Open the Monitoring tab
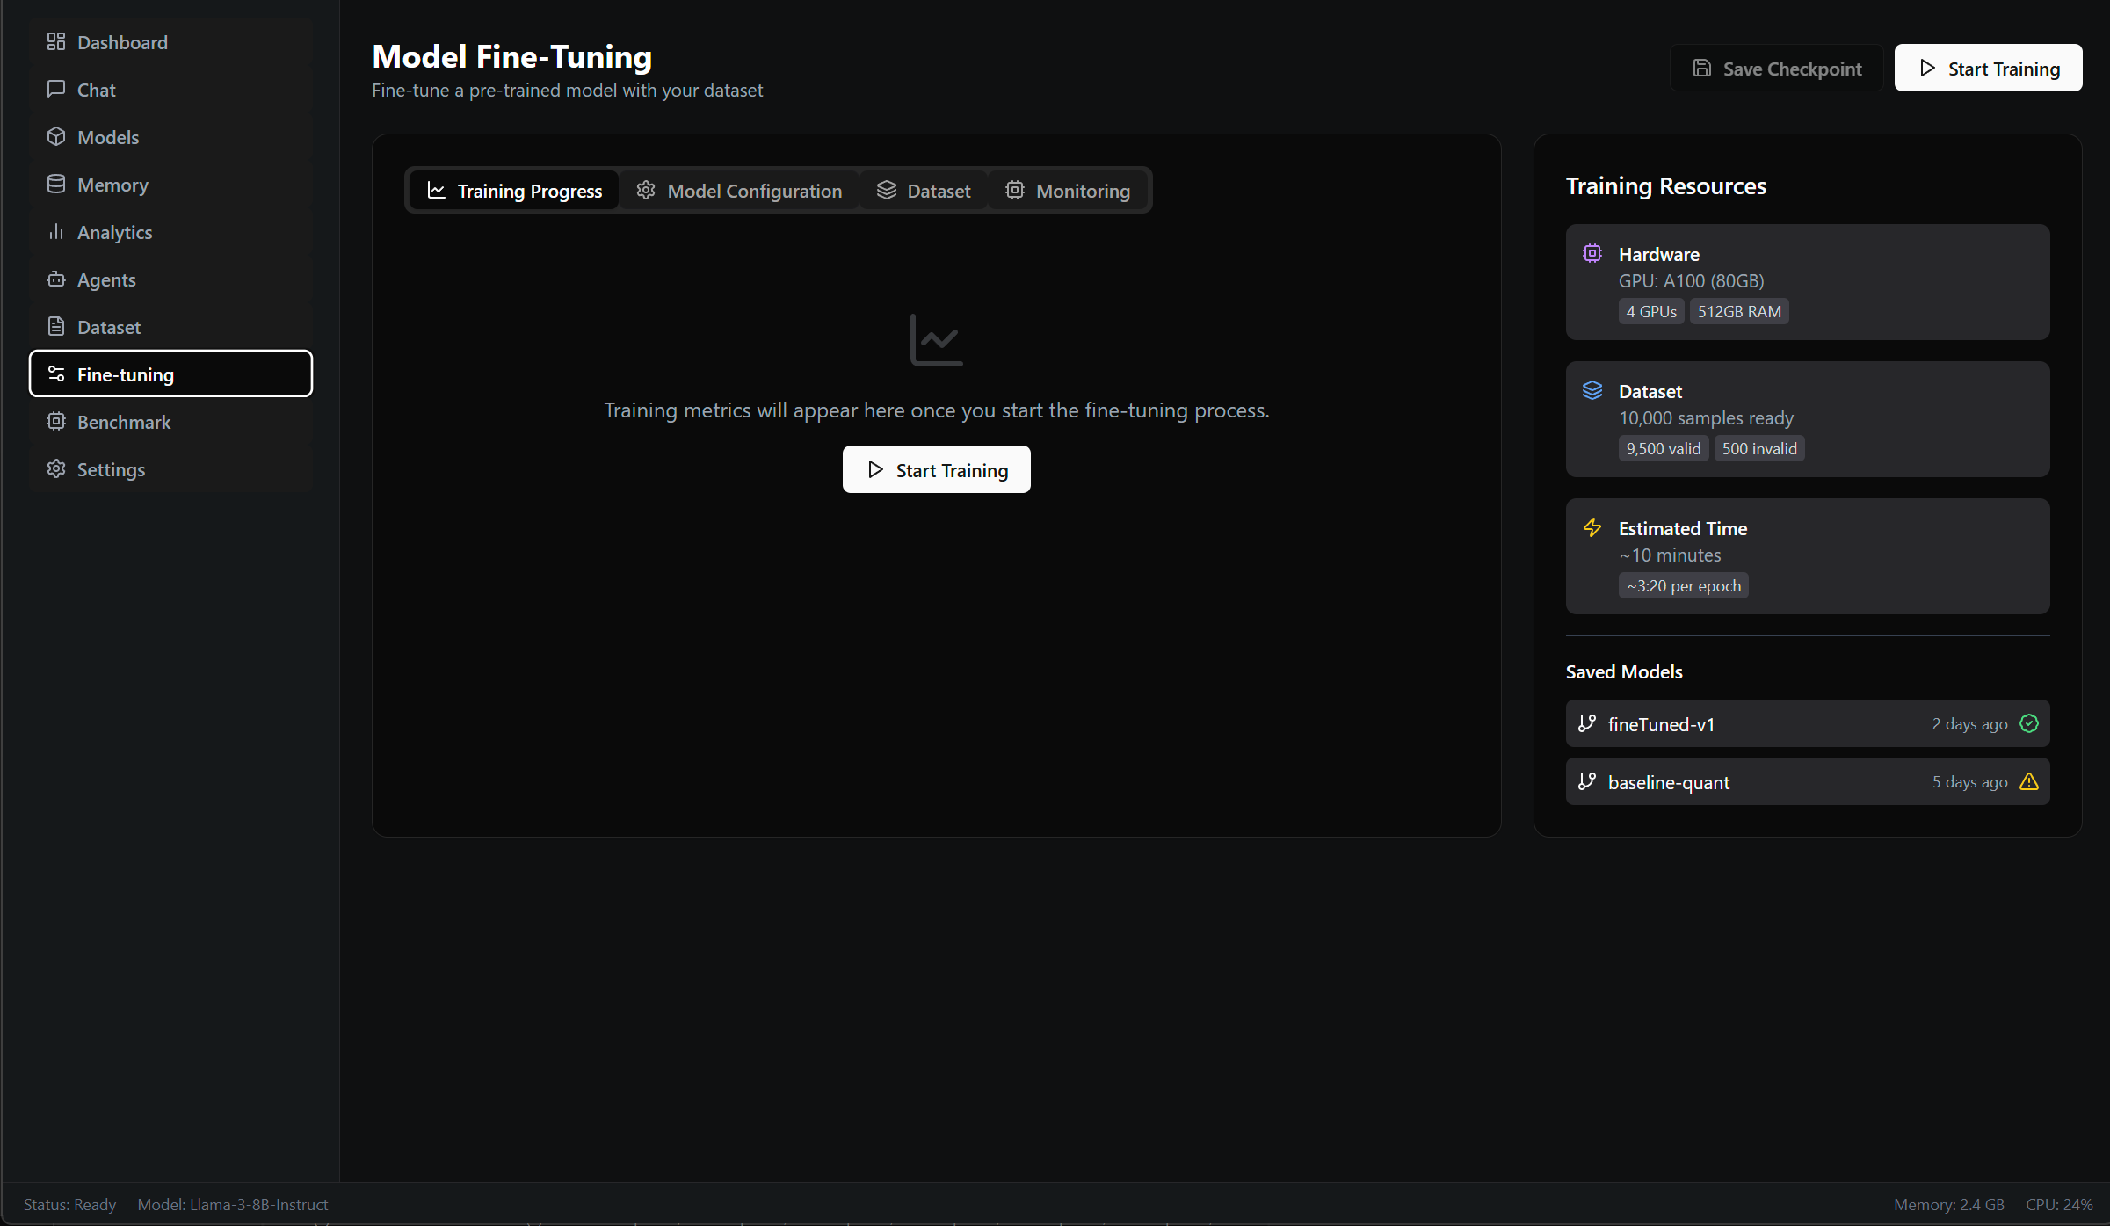The image size is (2110, 1226). point(1068,191)
